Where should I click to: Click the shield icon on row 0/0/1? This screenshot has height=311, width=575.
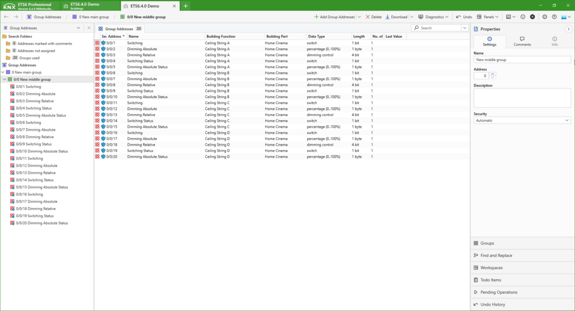[103, 43]
